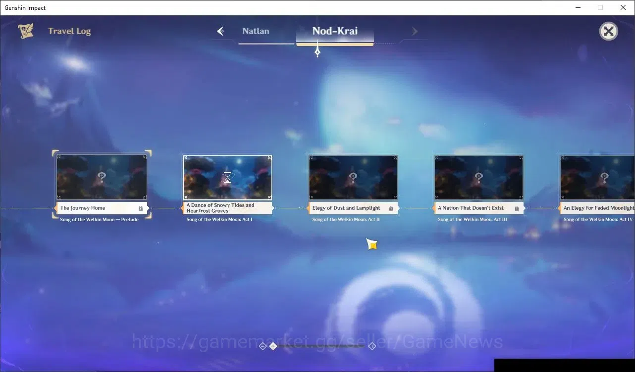Image resolution: width=635 pixels, height=372 pixels.
Task: Click the hourglass icon on Act I thumbnail
Action: click(x=227, y=177)
